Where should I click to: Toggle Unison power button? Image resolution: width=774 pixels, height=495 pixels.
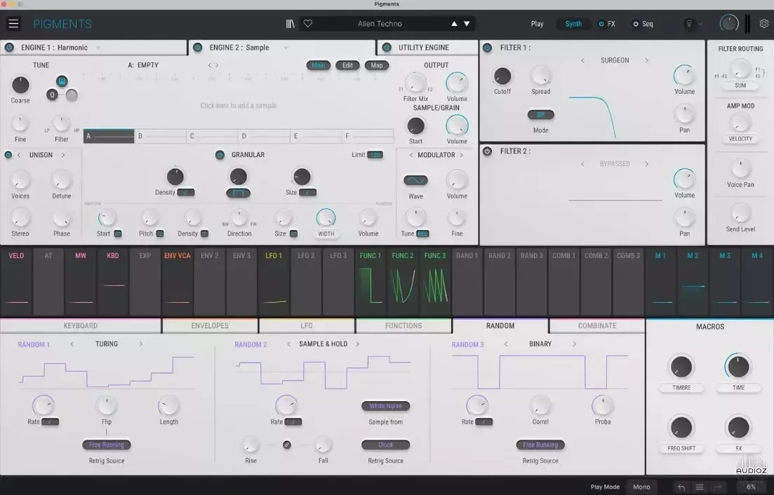[8, 155]
